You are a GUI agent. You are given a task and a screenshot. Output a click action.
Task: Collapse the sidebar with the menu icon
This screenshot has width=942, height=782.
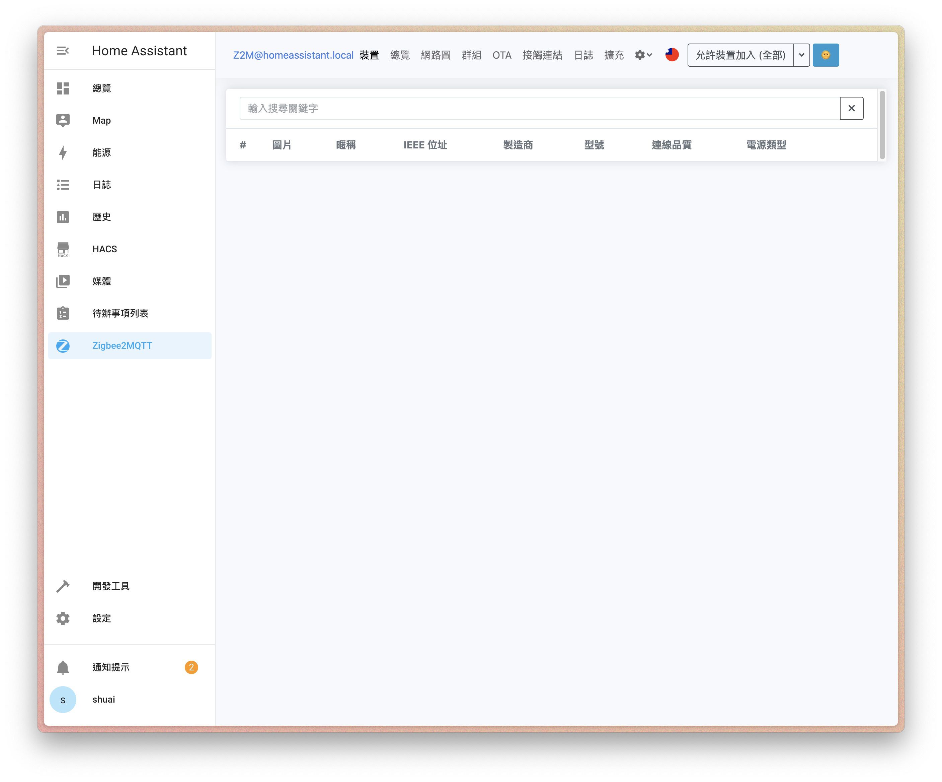[x=63, y=51]
